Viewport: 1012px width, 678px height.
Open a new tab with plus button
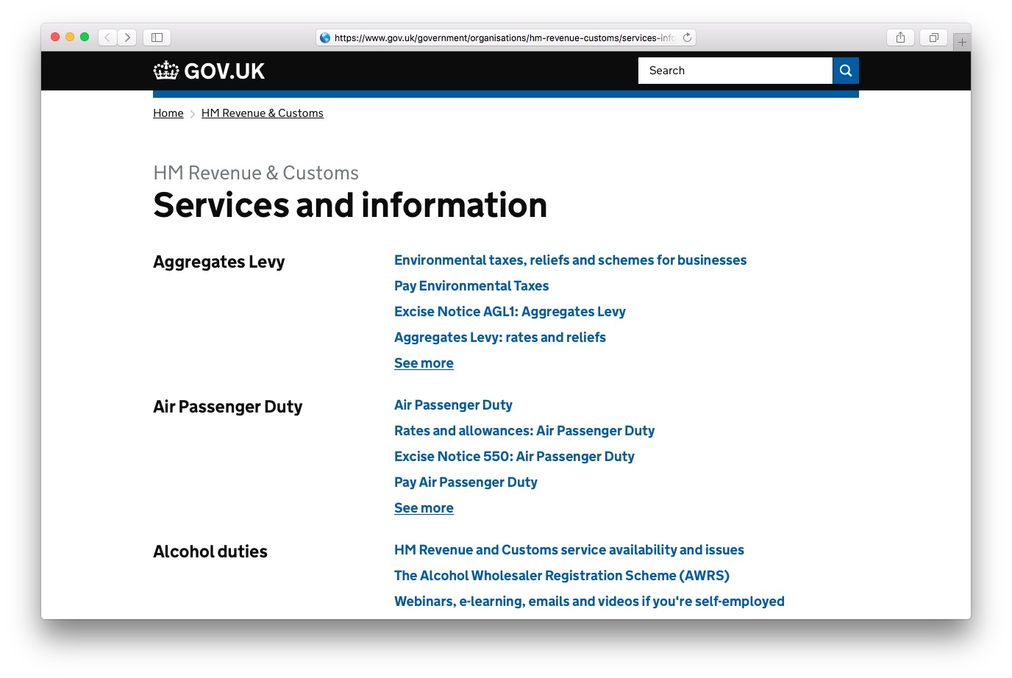[x=962, y=42]
